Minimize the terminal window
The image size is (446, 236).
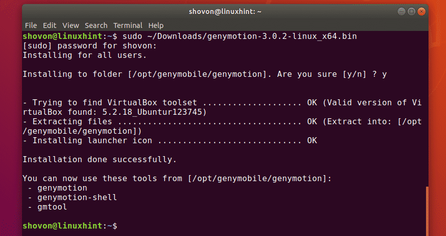click(402, 10)
